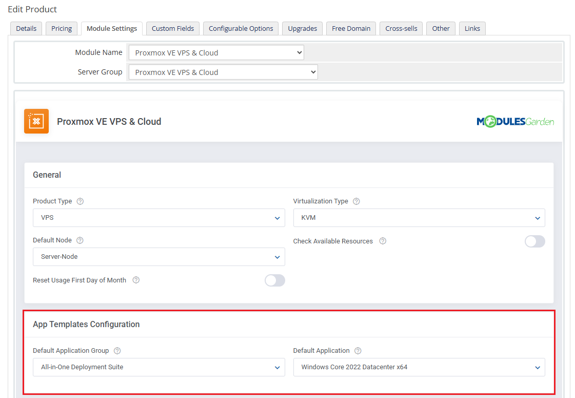Click the ModulesGarden logo

pyautogui.click(x=515, y=122)
